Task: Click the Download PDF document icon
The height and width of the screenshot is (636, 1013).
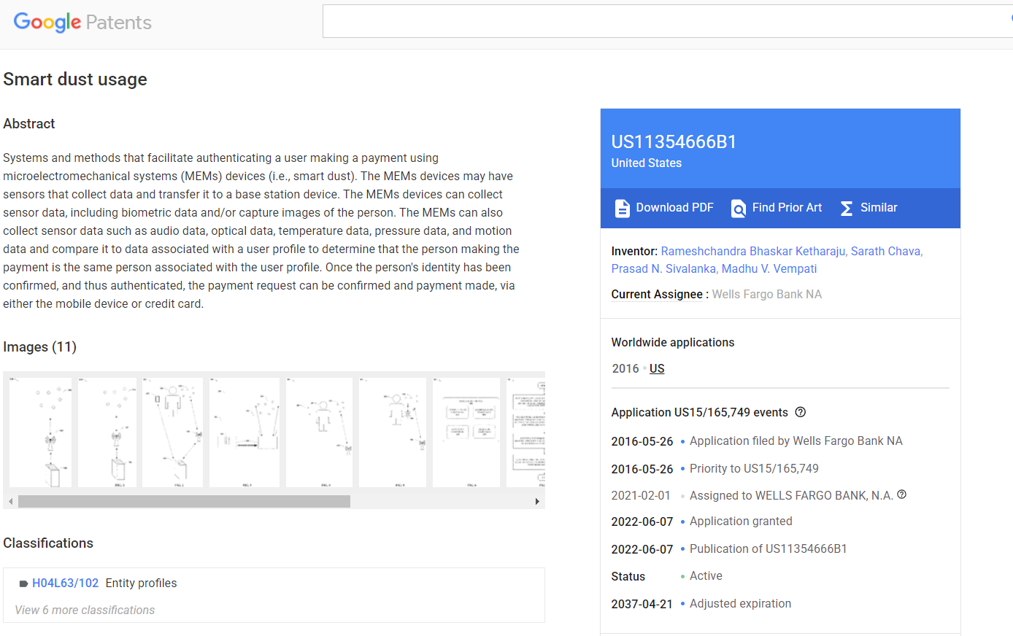Action: (x=622, y=209)
